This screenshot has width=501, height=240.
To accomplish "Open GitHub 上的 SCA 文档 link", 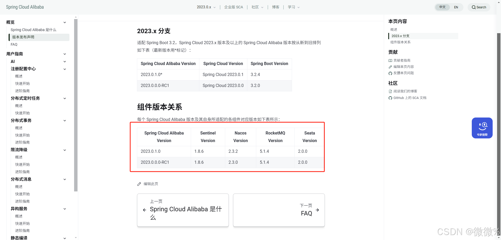I will [x=410, y=98].
